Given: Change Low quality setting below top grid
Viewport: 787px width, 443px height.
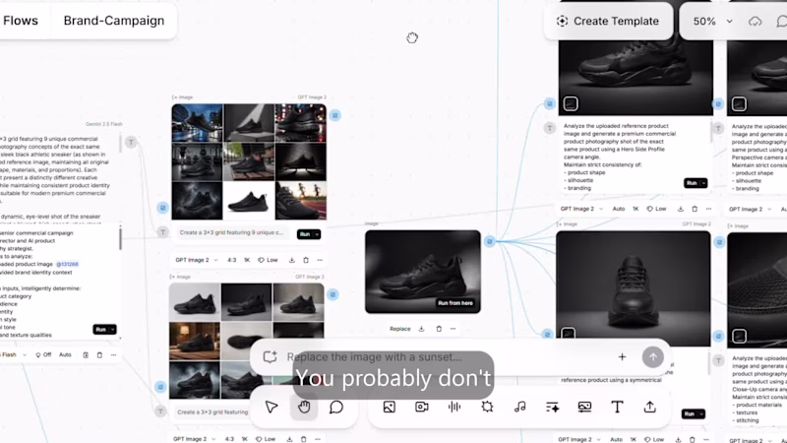Looking at the screenshot, I should tap(268, 260).
